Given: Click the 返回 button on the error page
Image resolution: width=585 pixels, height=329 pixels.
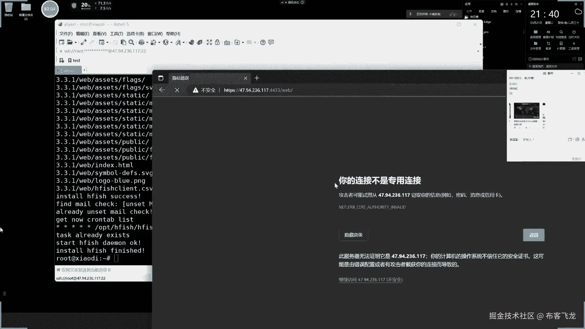Looking at the screenshot, I should pos(534,235).
